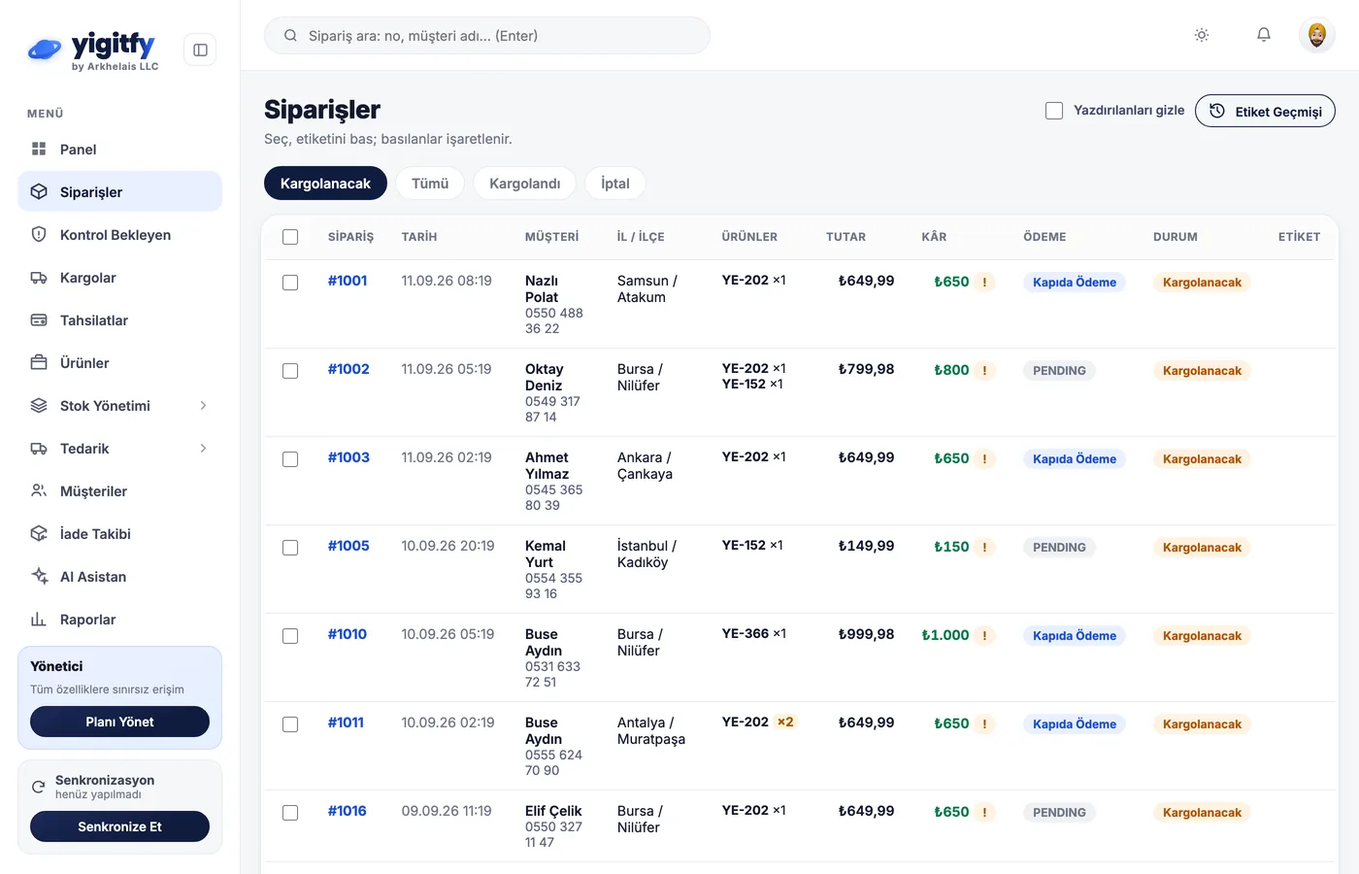Screen dimensions: 1359x874
Task: Open order link #1002
Action: pyautogui.click(x=348, y=369)
